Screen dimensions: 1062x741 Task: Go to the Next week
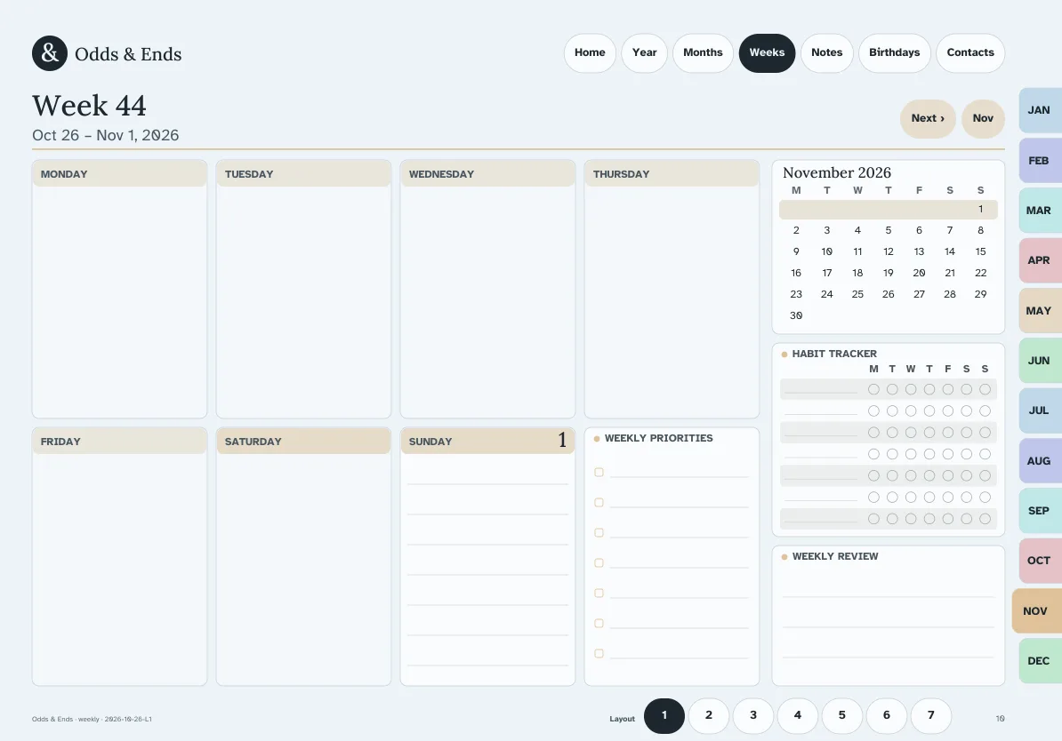pos(928,118)
